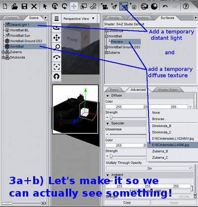Toggle Multiply Through Opacity On

149,168
